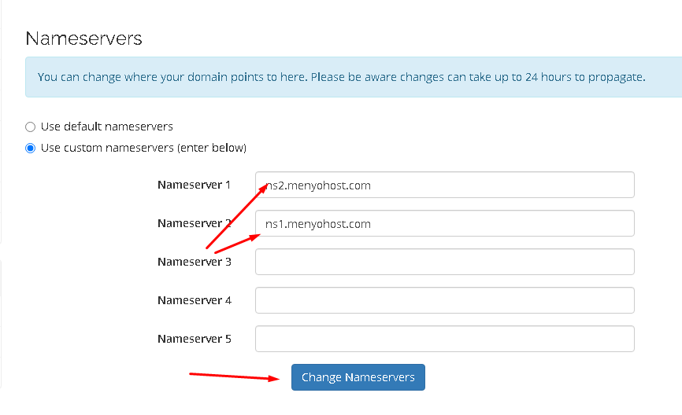Click the bold Nameserver 3 label
The image size is (682, 415).
194,262
